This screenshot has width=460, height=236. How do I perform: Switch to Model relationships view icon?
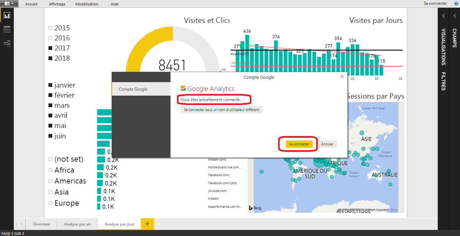tap(7, 43)
